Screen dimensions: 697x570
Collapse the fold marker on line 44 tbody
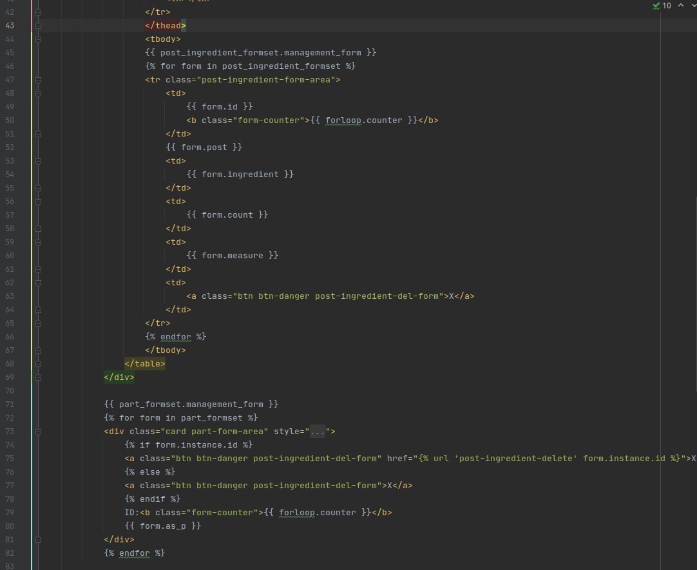click(38, 39)
